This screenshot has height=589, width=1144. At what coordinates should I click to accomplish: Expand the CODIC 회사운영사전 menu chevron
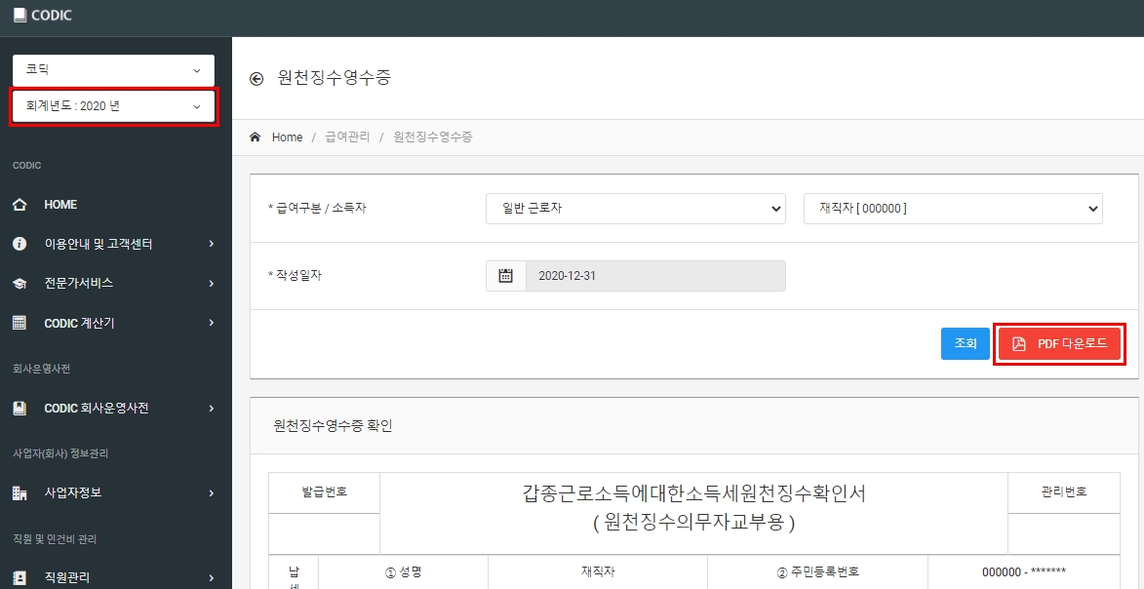point(212,408)
